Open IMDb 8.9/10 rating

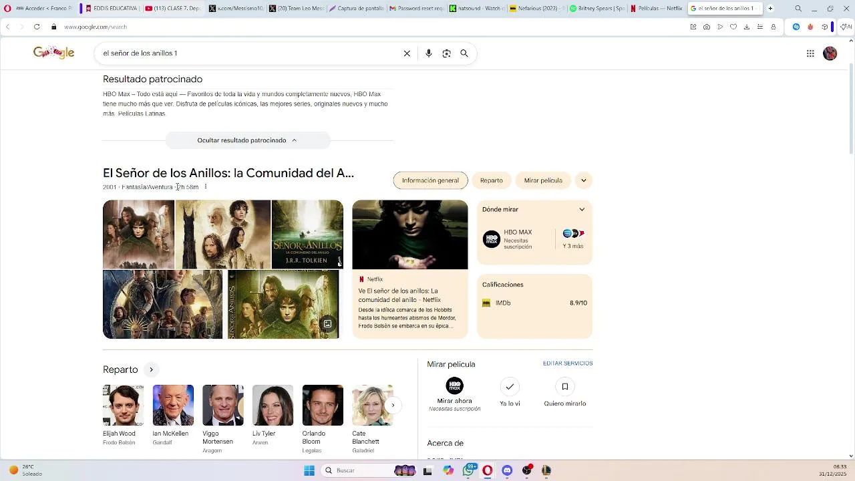(534, 303)
